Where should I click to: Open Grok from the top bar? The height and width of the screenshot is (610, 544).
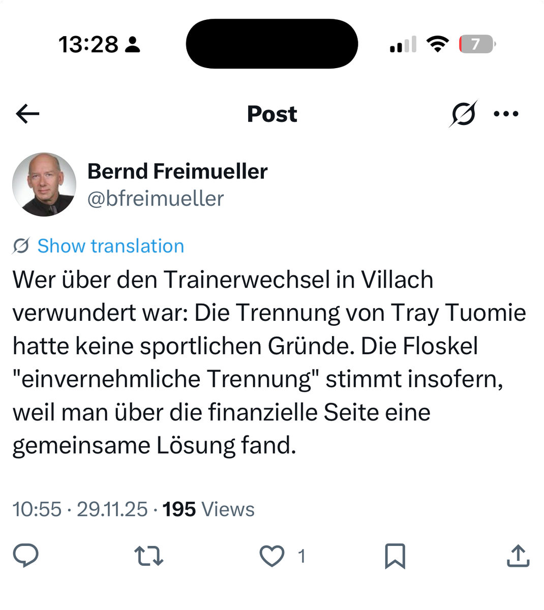[463, 114]
